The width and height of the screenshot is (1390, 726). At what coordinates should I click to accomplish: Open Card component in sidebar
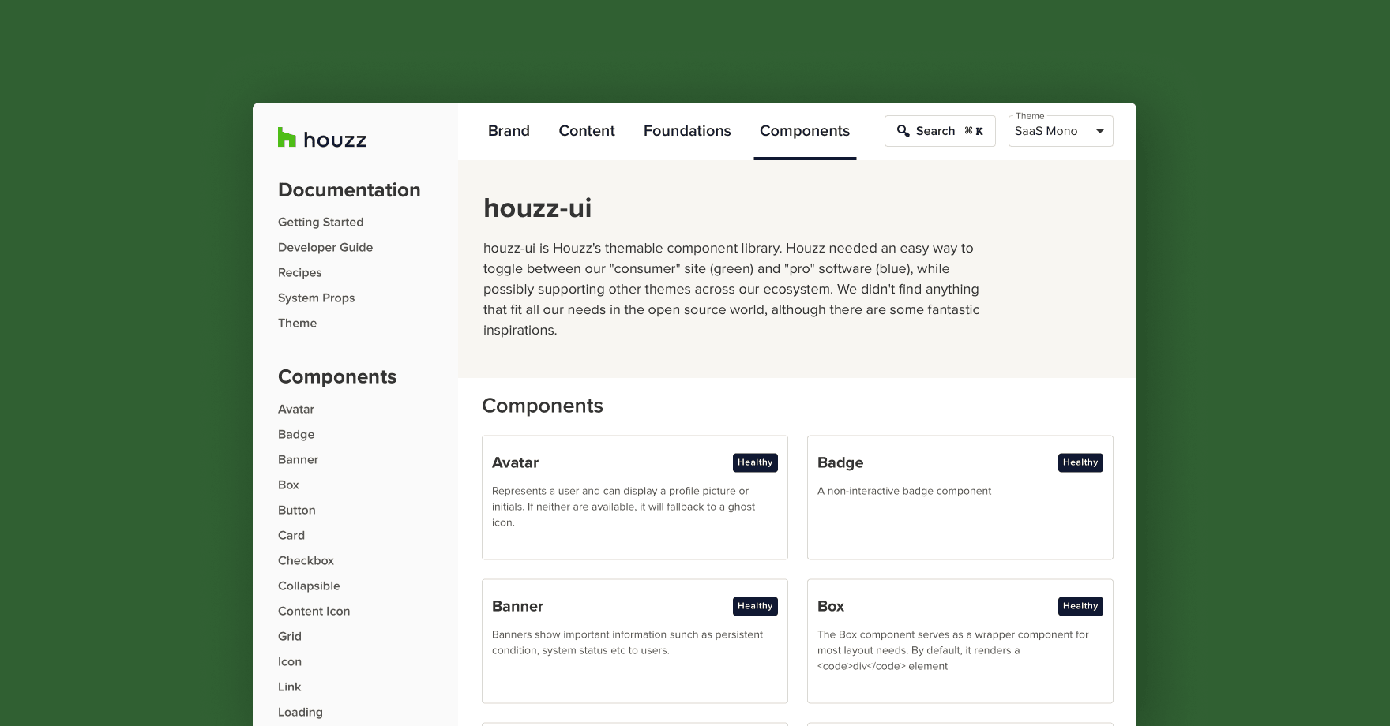click(x=291, y=536)
